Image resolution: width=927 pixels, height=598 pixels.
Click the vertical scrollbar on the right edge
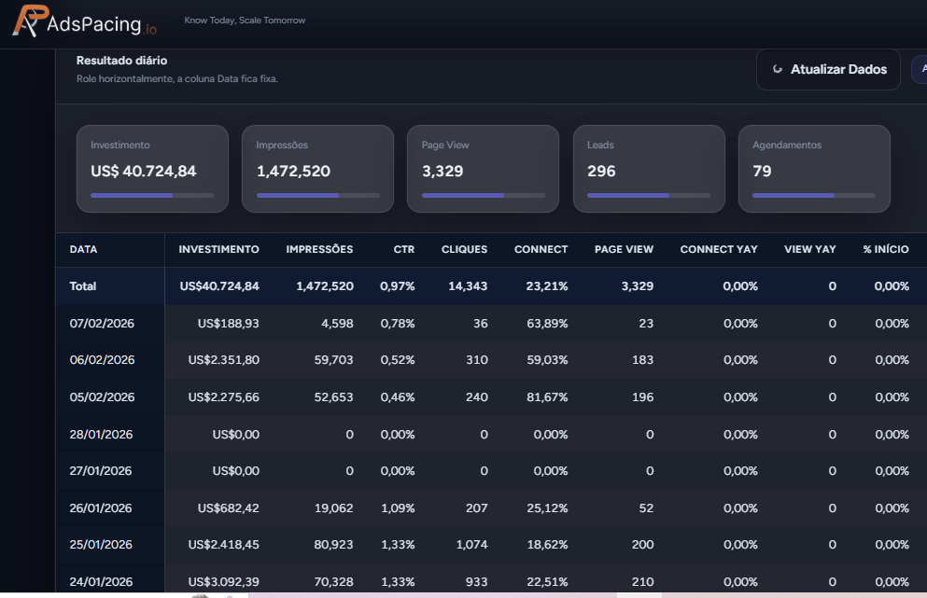click(922, 373)
